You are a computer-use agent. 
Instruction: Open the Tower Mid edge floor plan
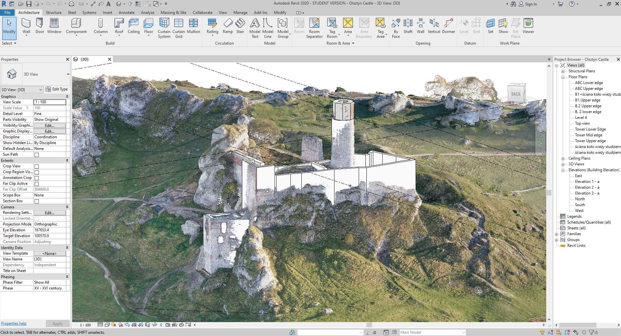588,135
